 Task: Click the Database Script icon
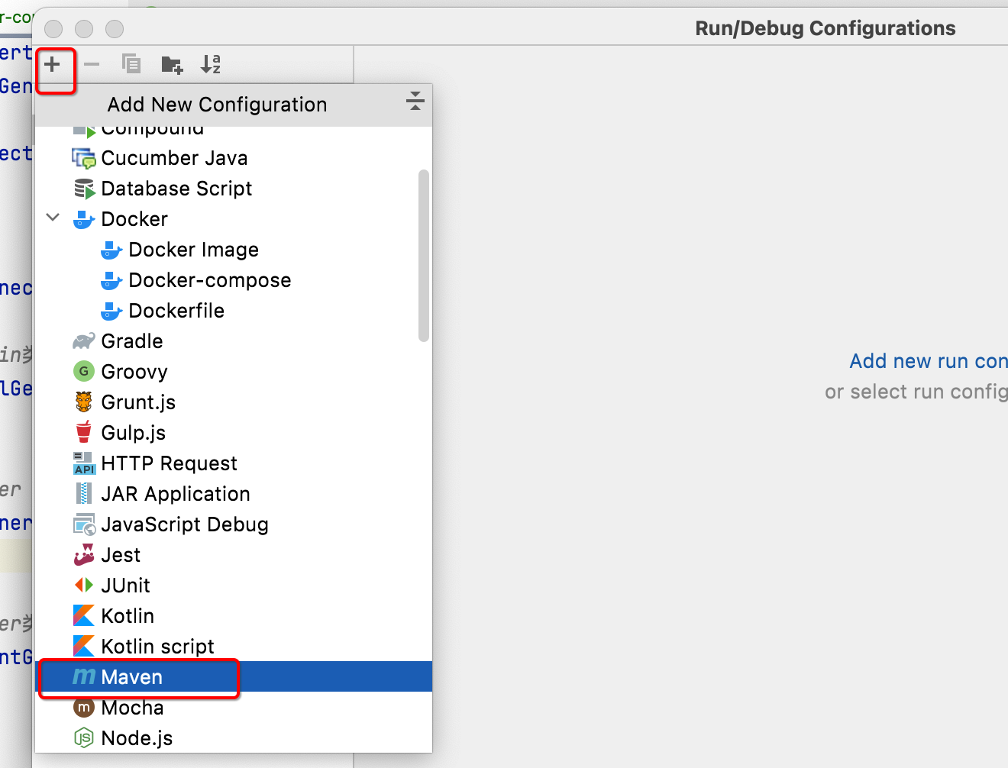84,189
